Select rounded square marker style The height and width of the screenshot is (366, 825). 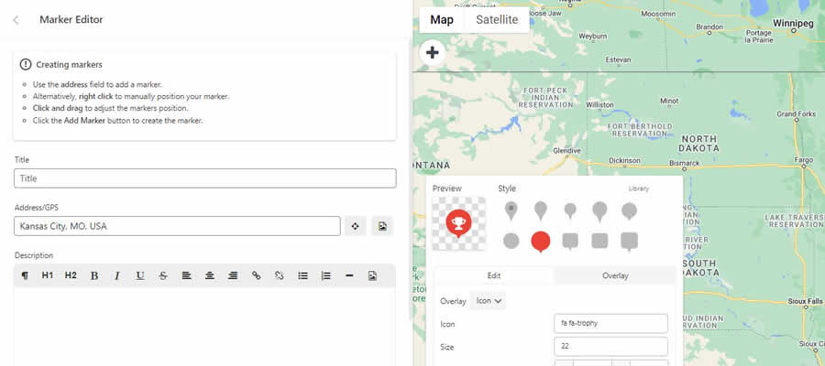(x=599, y=241)
